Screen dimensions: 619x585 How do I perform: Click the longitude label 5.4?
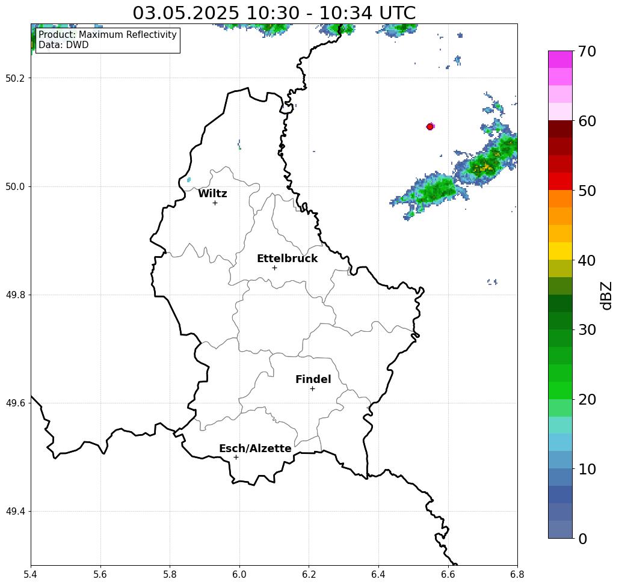(31, 574)
